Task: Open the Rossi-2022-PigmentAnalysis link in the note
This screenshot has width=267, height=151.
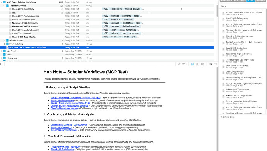Action: [x=64, y=130]
